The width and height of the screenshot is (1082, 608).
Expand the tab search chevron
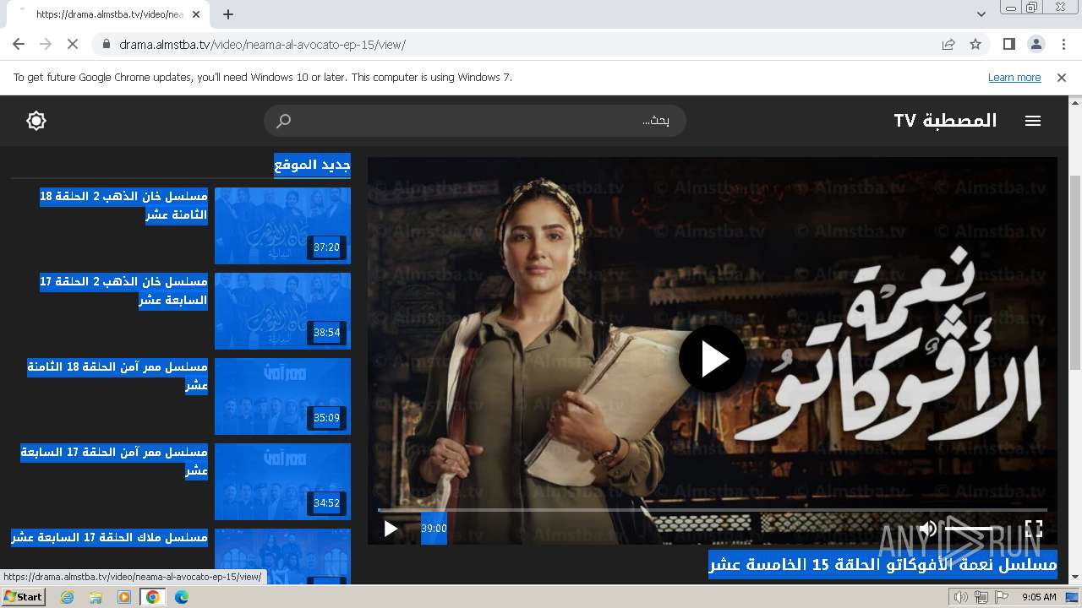point(981,14)
